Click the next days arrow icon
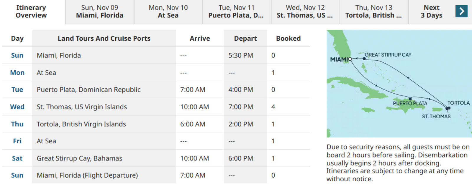The height and width of the screenshot is (184, 472). [x=461, y=11]
